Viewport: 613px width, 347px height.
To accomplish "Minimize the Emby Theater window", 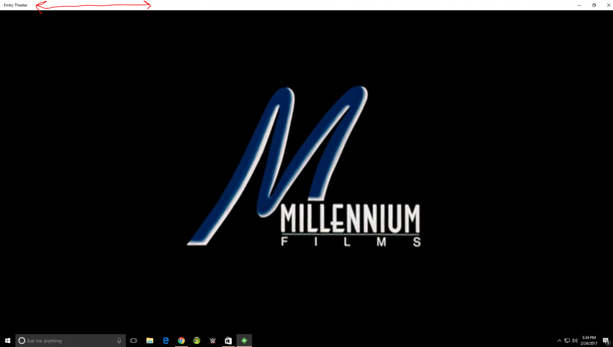I will (579, 5).
